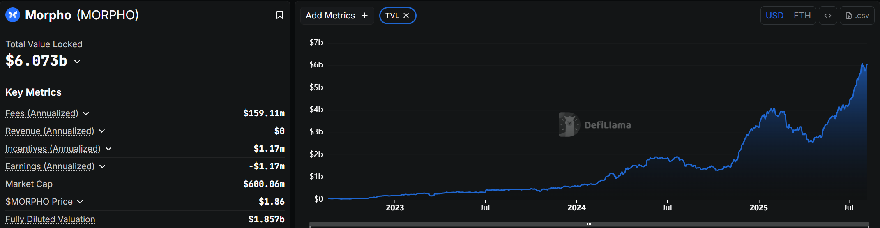
Task: Download chart data as .csv
Action: 857,16
